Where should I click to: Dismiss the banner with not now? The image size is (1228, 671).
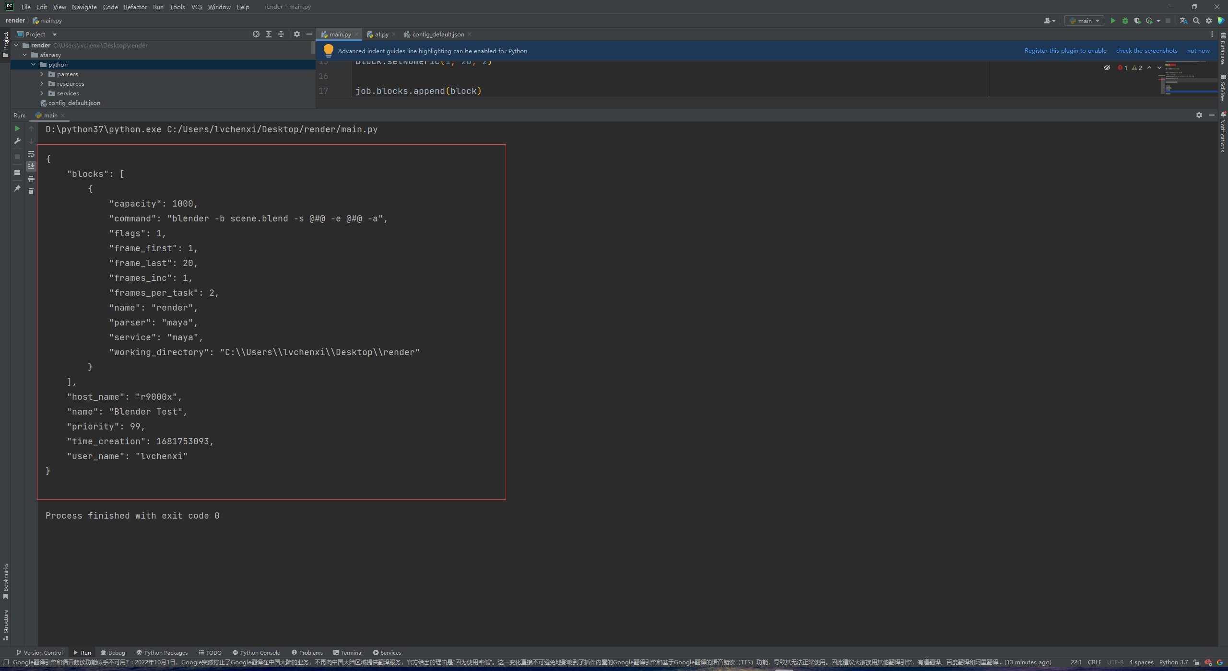click(1198, 51)
